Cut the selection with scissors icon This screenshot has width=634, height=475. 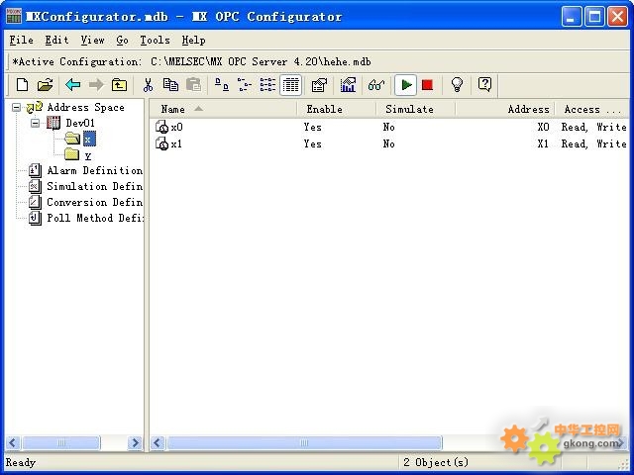tap(148, 85)
